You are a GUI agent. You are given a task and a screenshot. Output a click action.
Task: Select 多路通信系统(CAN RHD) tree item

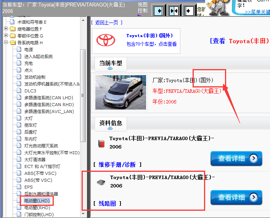tap(49, 105)
